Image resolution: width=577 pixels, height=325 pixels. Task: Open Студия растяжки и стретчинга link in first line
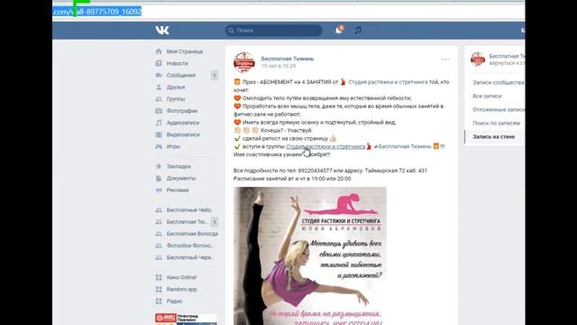389,82
